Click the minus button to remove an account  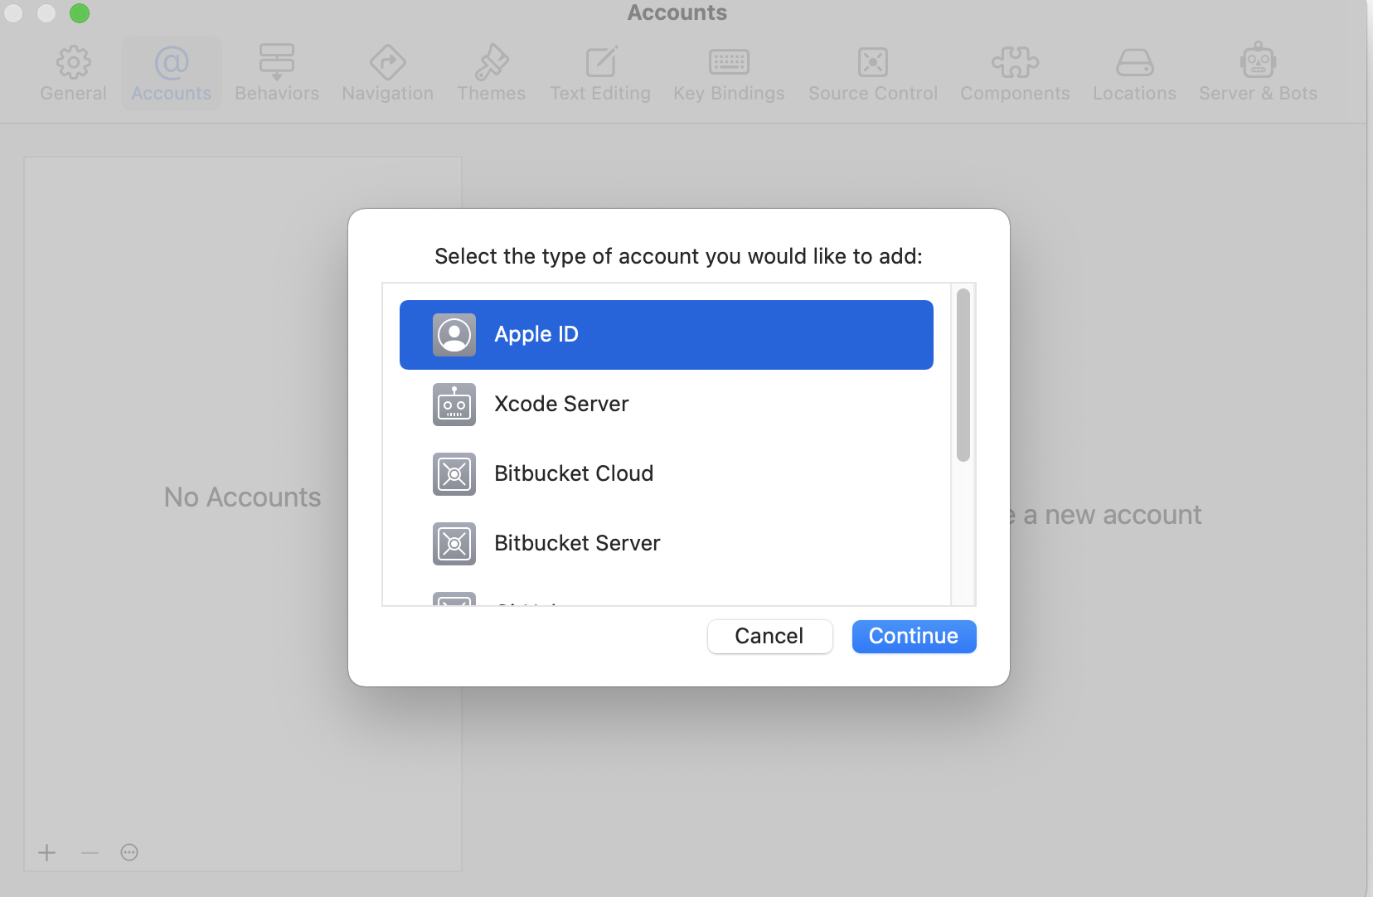(x=90, y=852)
